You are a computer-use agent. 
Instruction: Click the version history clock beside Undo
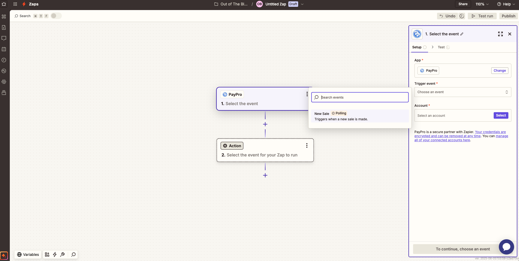tap(462, 16)
